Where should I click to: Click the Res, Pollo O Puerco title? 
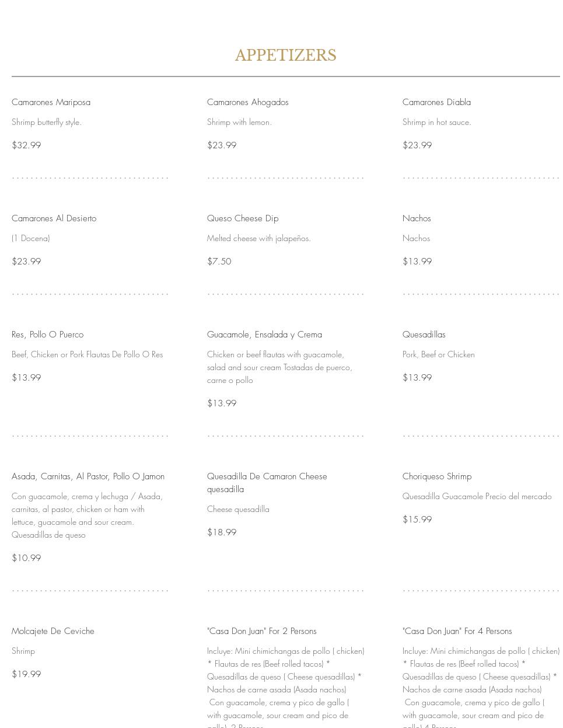47,335
